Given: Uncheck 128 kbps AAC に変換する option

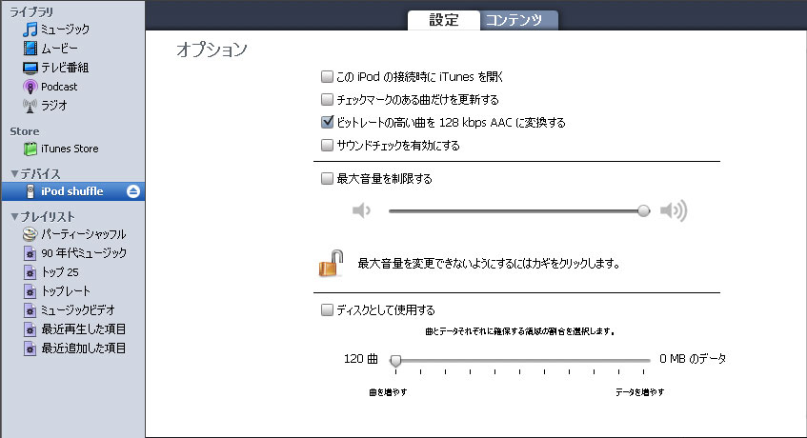Looking at the screenshot, I should [327, 122].
